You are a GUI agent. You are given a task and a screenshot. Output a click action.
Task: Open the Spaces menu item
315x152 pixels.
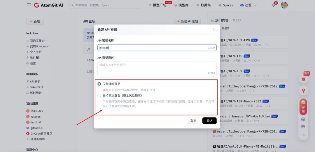tap(225, 5)
